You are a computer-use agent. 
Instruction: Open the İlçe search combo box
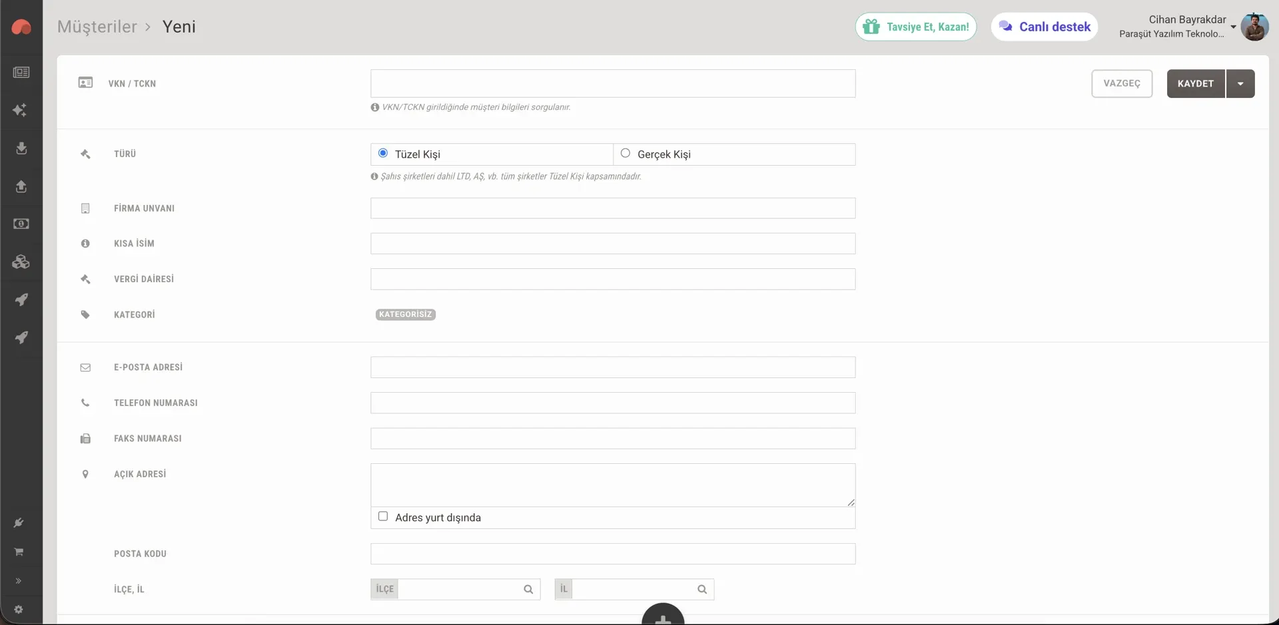coord(456,589)
